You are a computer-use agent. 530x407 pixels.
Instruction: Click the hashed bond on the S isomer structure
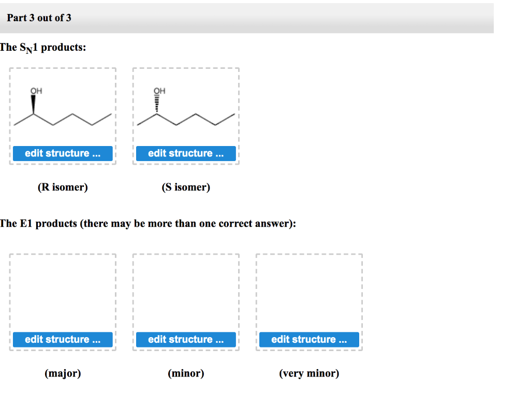point(157,103)
